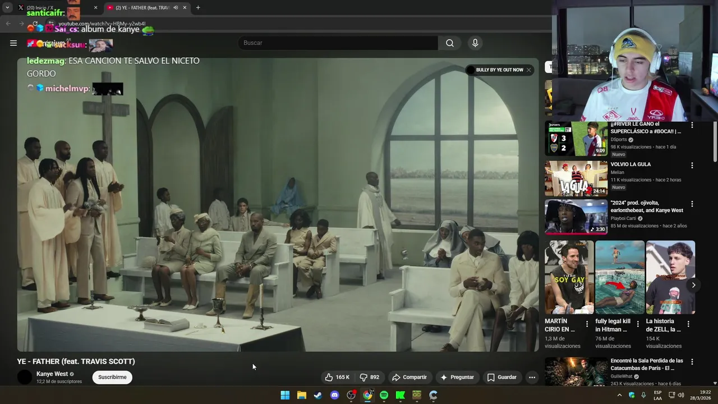The image size is (718, 404).
Task: Open the MARTÍN CIRIO short thumbnail
Action: (x=569, y=277)
